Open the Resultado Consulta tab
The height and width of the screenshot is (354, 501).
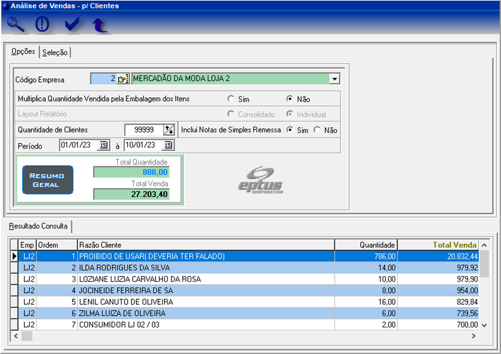(x=38, y=226)
